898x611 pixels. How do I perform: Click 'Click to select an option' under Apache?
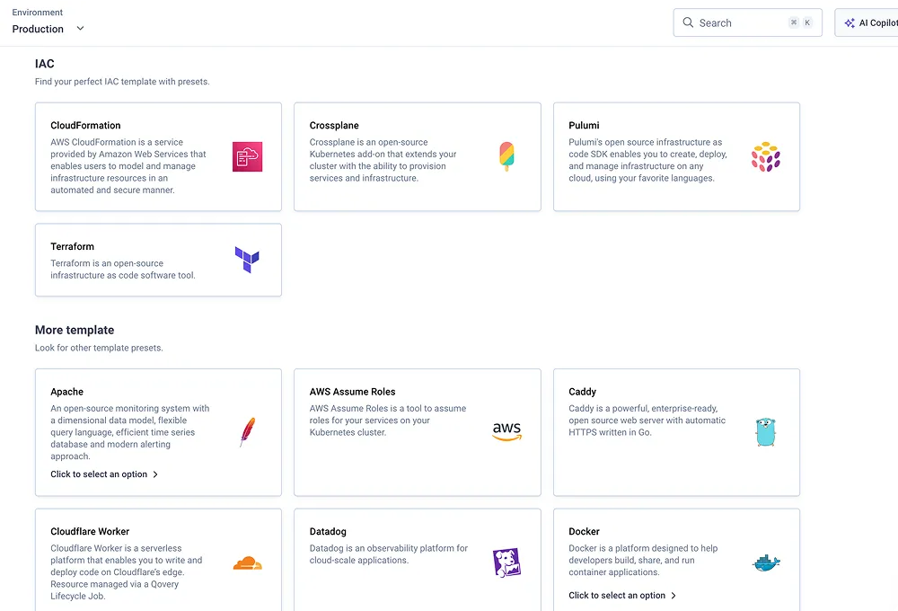tap(99, 474)
